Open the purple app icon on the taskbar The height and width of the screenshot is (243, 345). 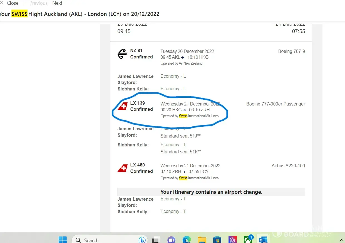pos(232,240)
